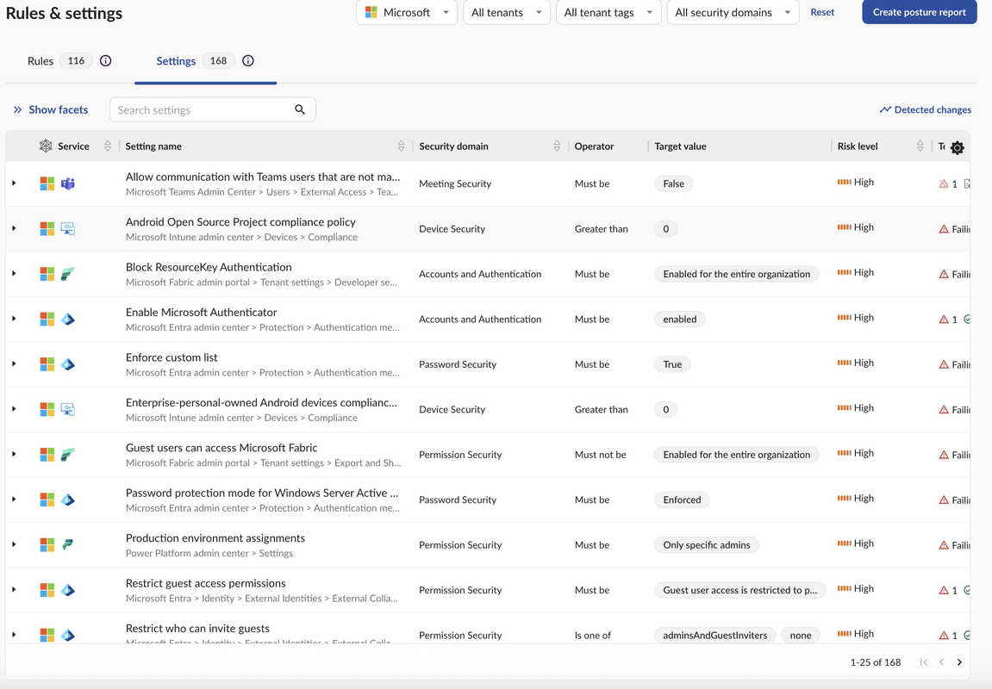Click the Microsoft logo in the Allow communication row
This screenshot has width=992, height=689.
click(47, 183)
